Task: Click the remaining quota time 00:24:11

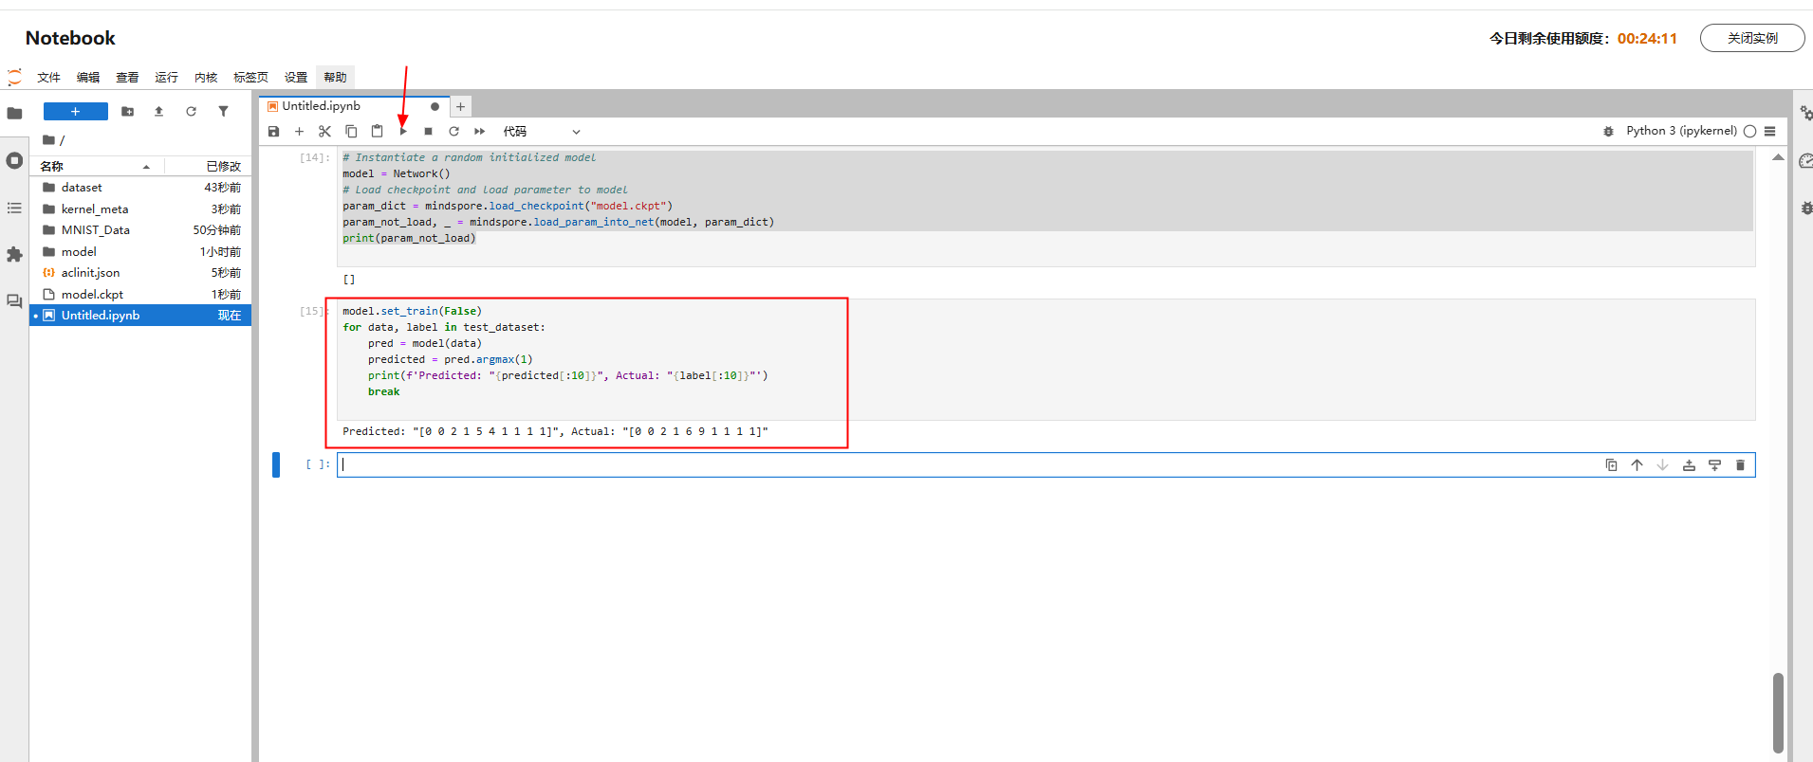Action: 1647,39
